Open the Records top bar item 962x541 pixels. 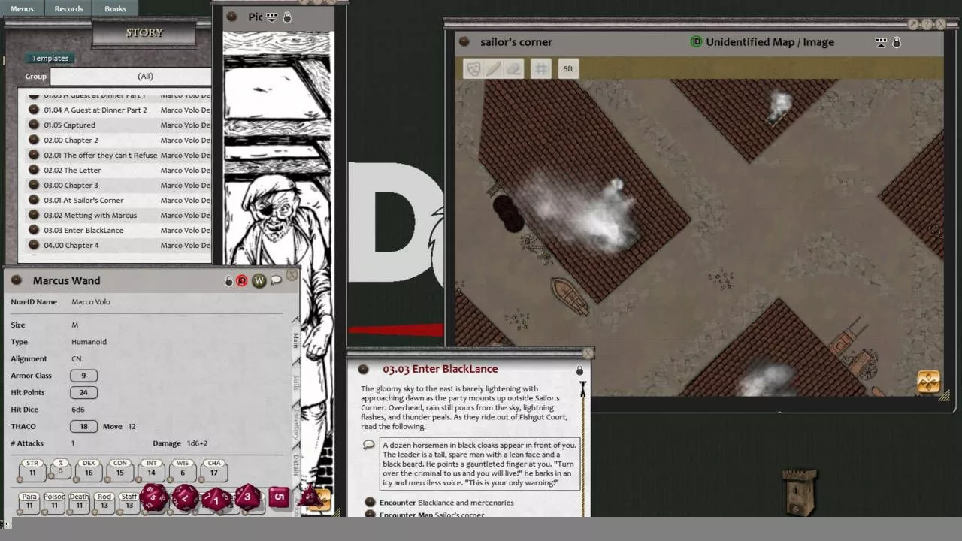point(68,8)
